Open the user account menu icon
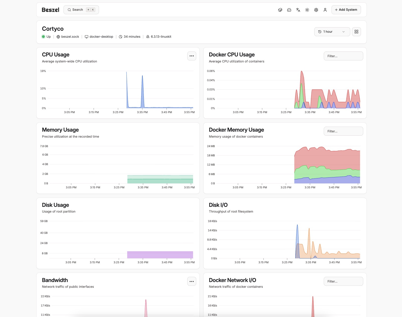The image size is (402, 317). coord(325,10)
